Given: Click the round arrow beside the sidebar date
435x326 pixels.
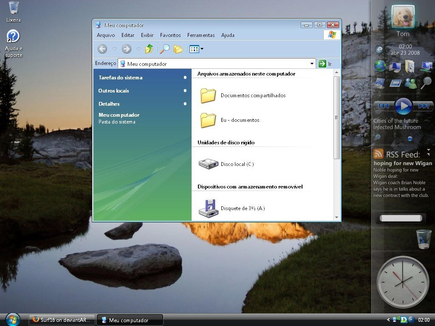Looking at the screenshot, I should [379, 50].
